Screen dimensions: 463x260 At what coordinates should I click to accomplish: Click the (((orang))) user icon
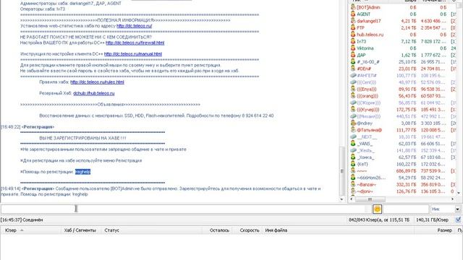pyautogui.click(x=353, y=95)
